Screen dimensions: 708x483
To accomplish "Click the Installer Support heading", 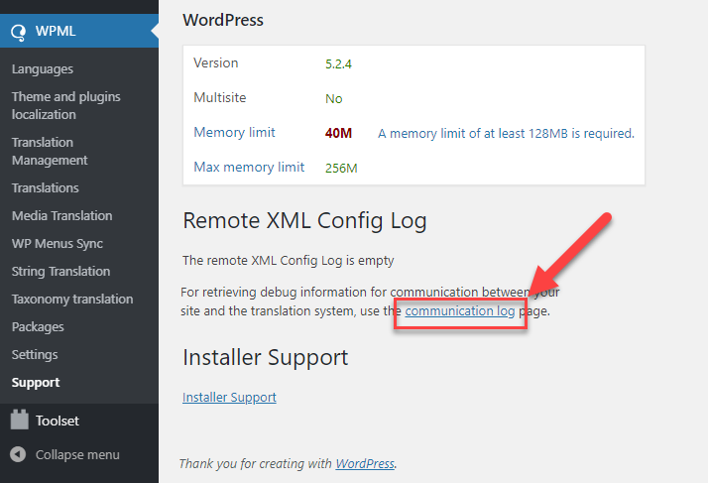I will pyautogui.click(x=266, y=357).
